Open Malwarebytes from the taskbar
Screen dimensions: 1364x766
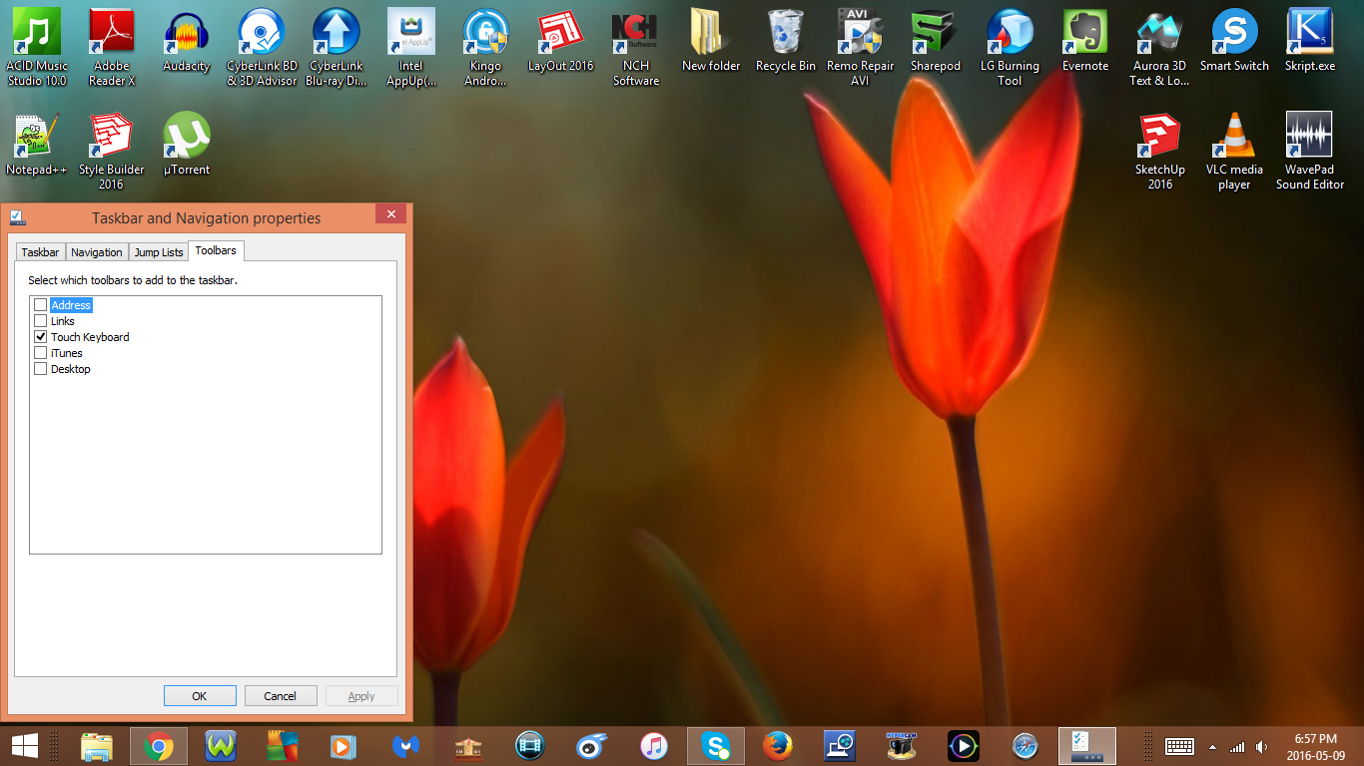tap(405, 746)
